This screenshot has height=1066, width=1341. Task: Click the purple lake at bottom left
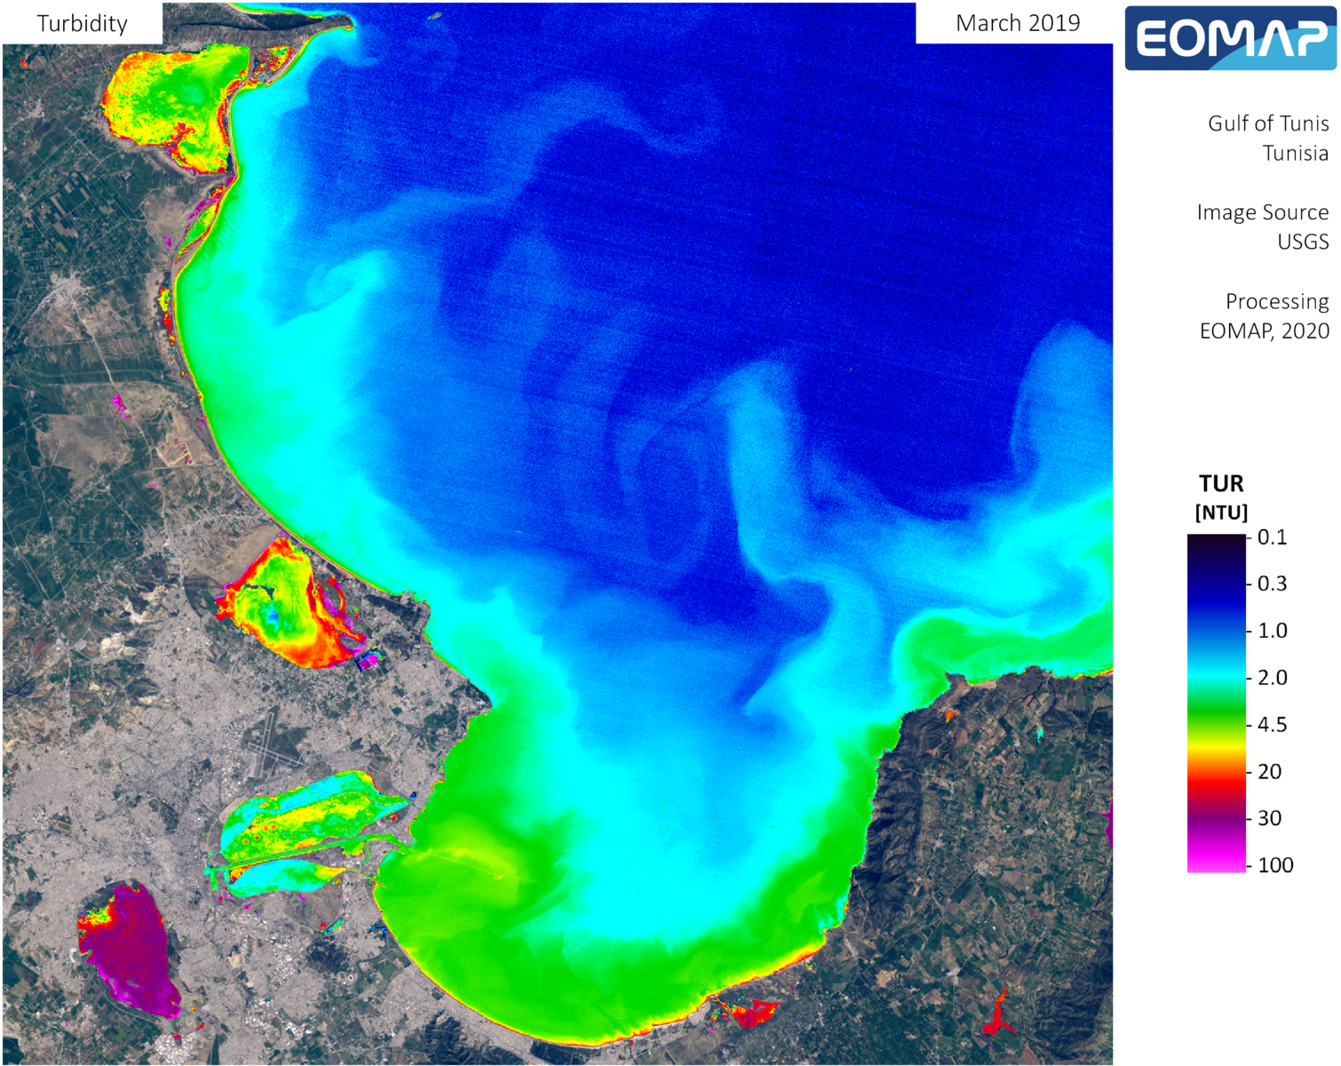(129, 951)
